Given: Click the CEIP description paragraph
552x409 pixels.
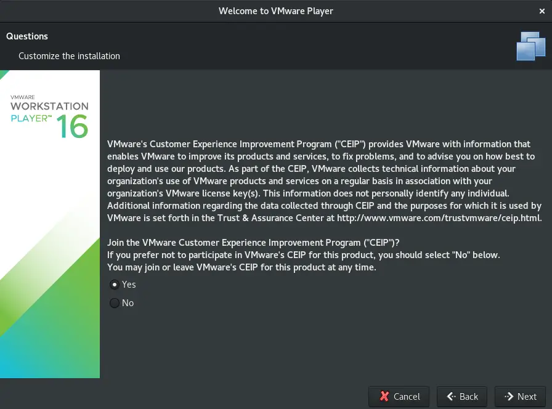Looking at the screenshot, I should 320,180.
